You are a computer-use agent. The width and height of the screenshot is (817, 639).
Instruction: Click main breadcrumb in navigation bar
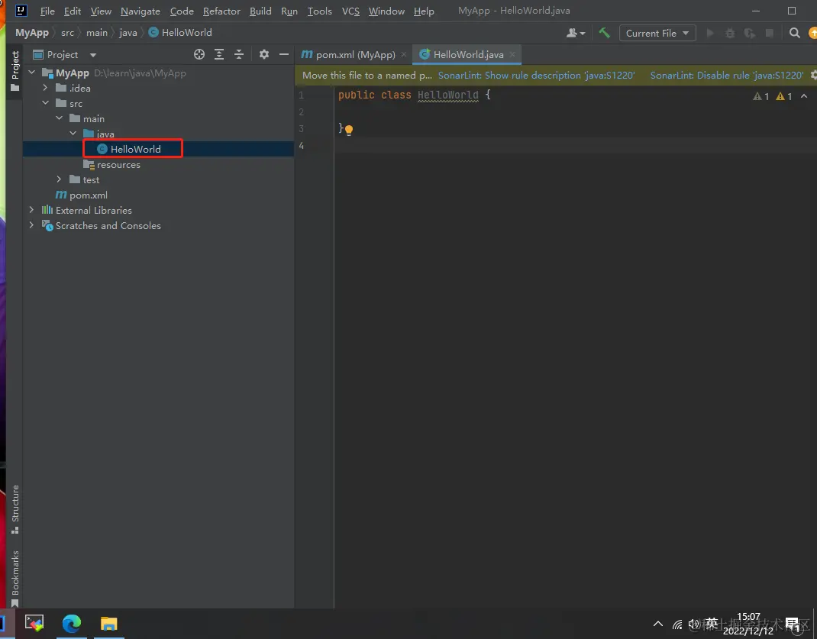[97, 32]
